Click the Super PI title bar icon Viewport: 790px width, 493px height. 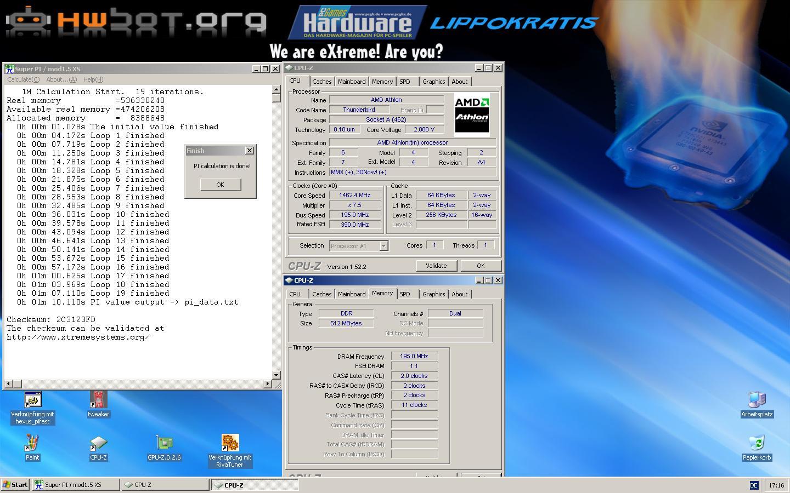point(9,68)
